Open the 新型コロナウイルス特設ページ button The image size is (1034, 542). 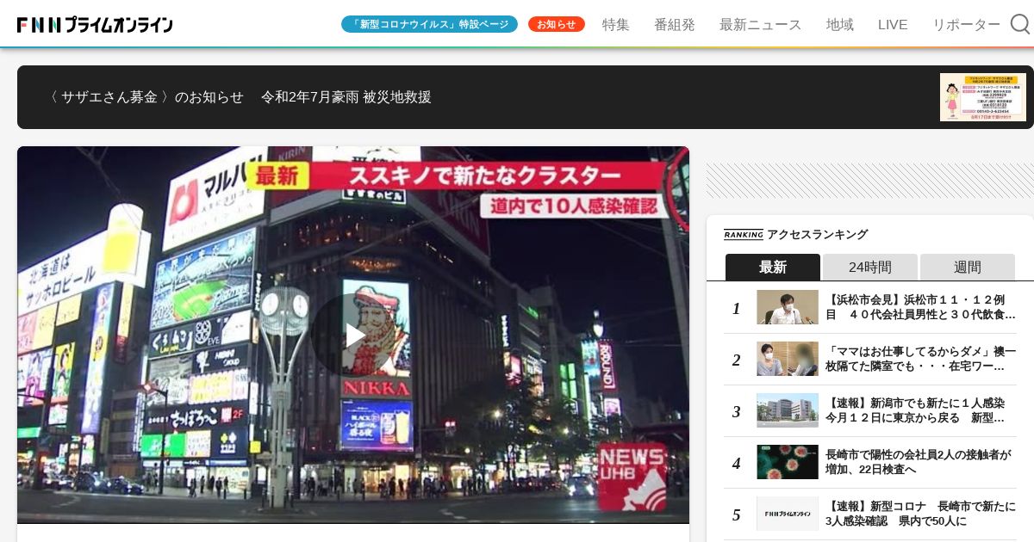[x=429, y=24]
